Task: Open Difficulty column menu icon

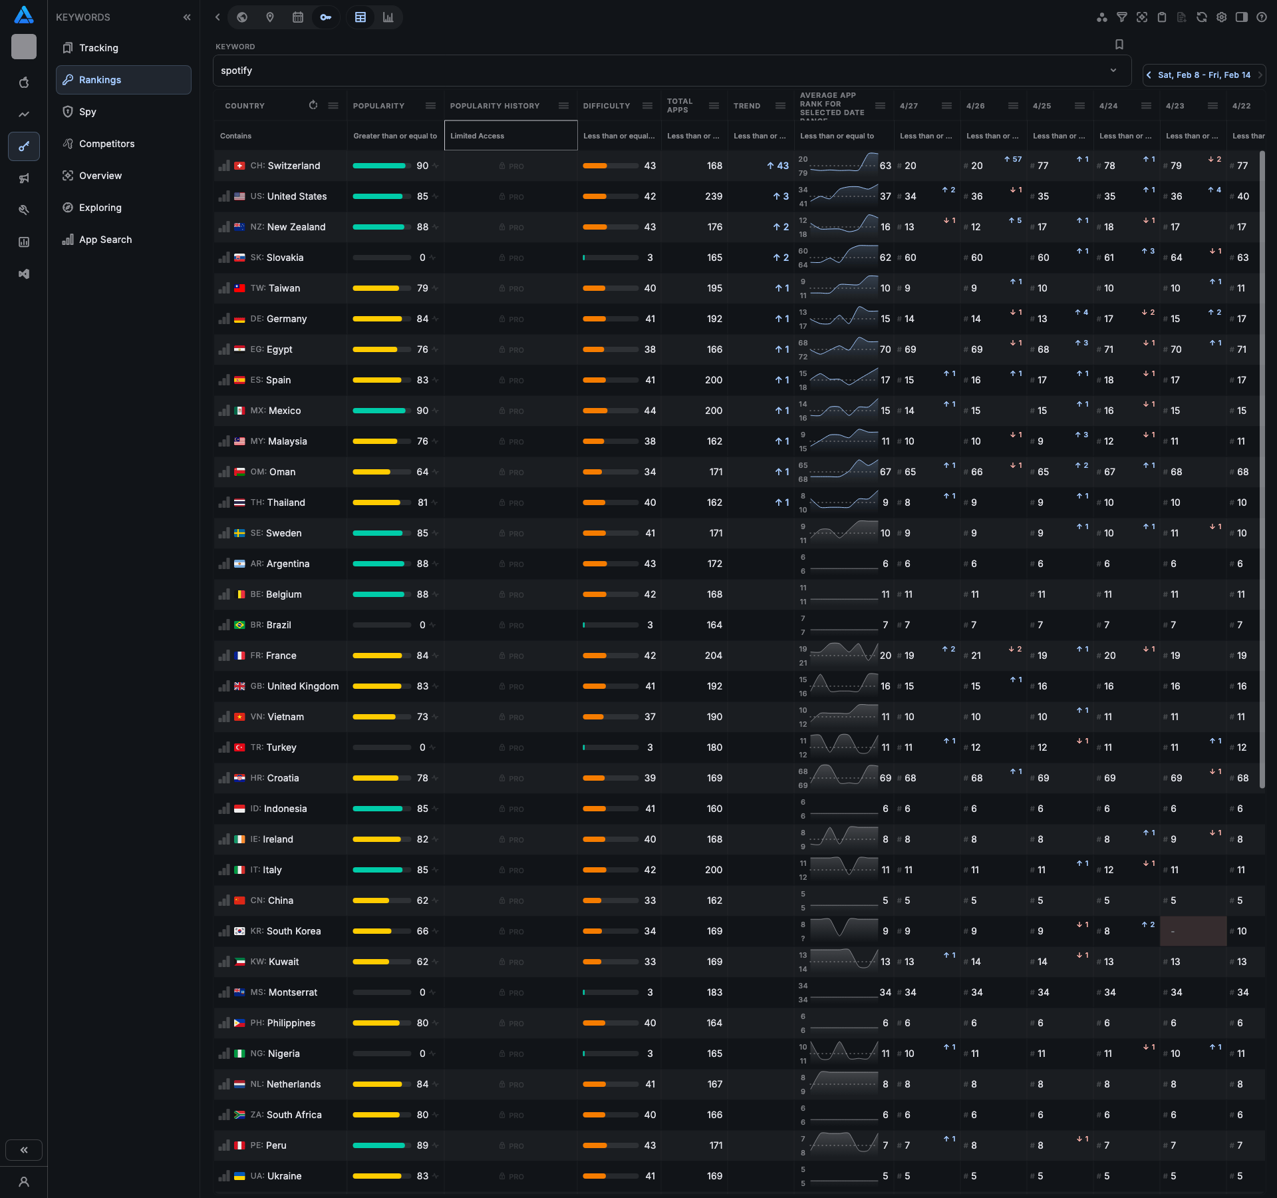Action: point(647,106)
